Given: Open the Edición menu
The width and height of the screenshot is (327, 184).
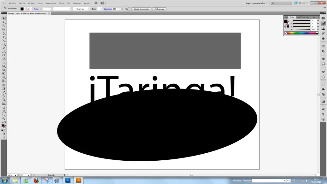Looking at the screenshot, I should pyautogui.click(x=22, y=3).
